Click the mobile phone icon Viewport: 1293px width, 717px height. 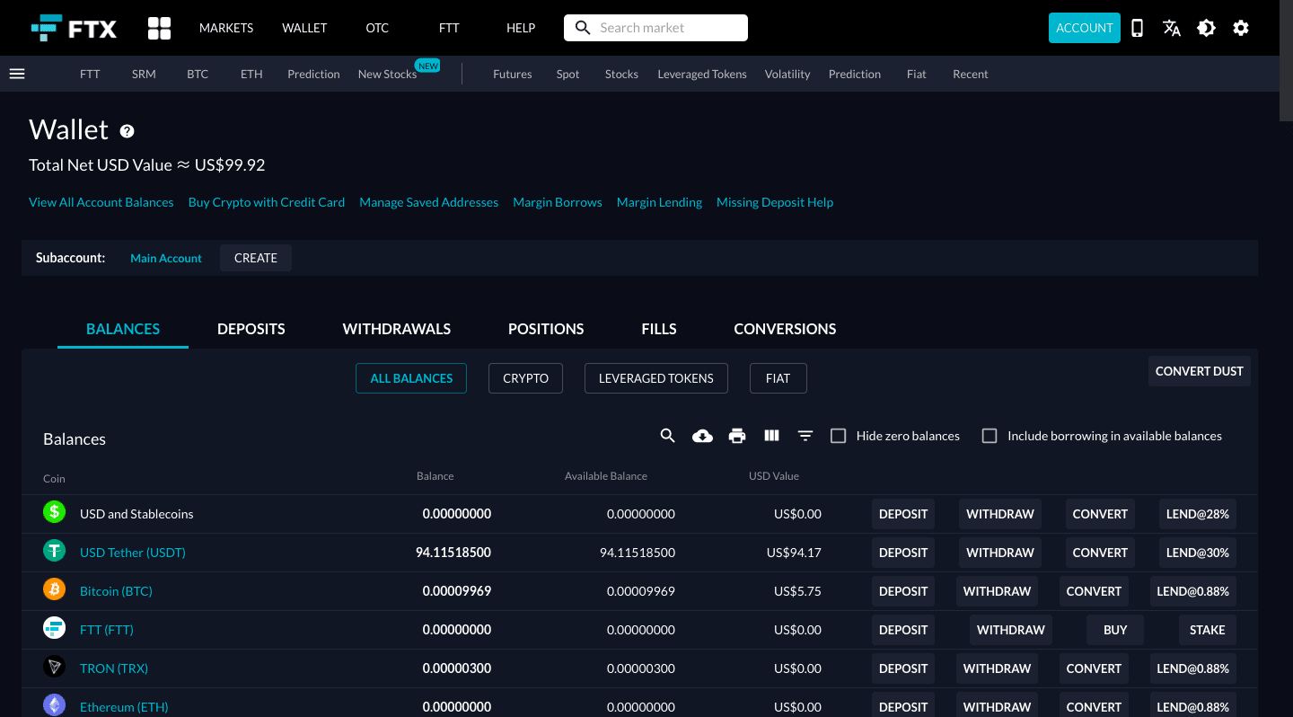click(1137, 28)
